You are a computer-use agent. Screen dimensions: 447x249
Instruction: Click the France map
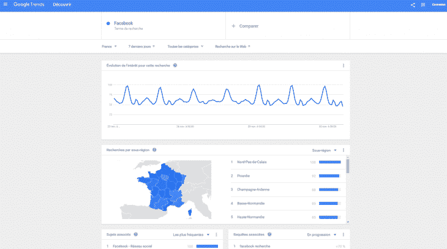click(165, 190)
